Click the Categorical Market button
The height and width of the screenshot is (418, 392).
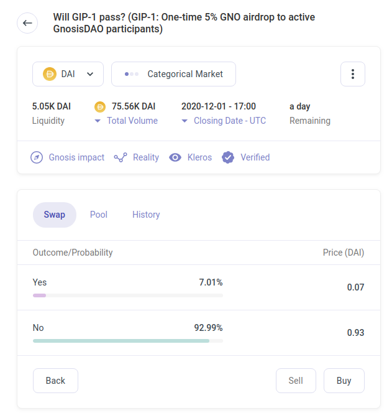(173, 74)
